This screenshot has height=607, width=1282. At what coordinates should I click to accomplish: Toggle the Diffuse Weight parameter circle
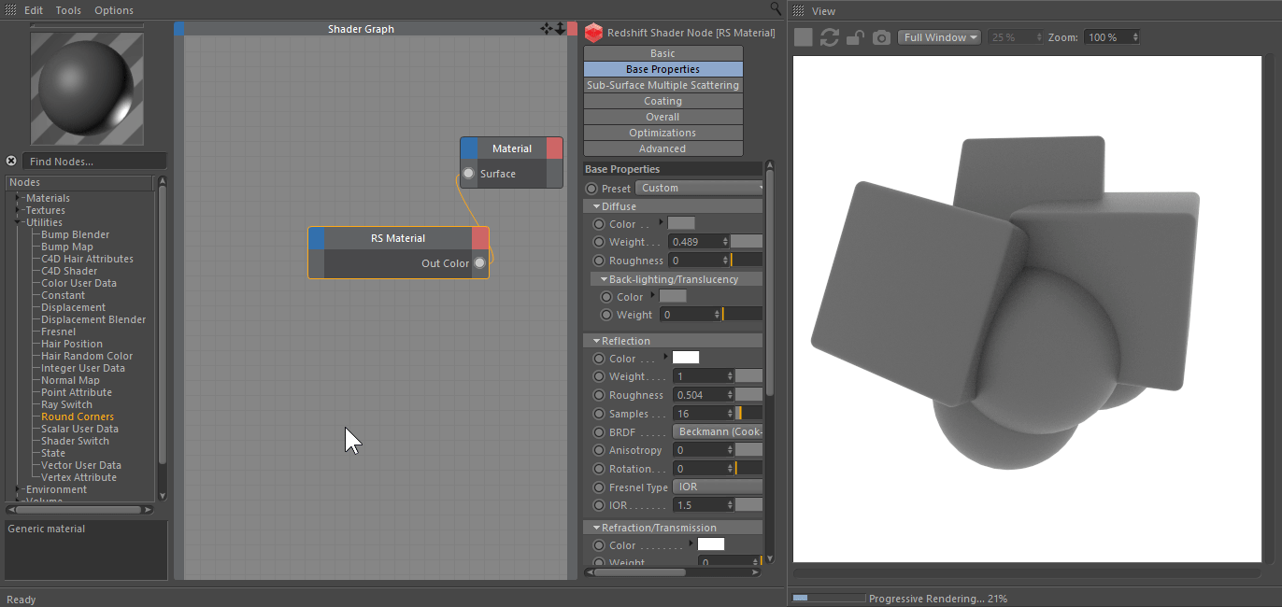pyautogui.click(x=599, y=242)
